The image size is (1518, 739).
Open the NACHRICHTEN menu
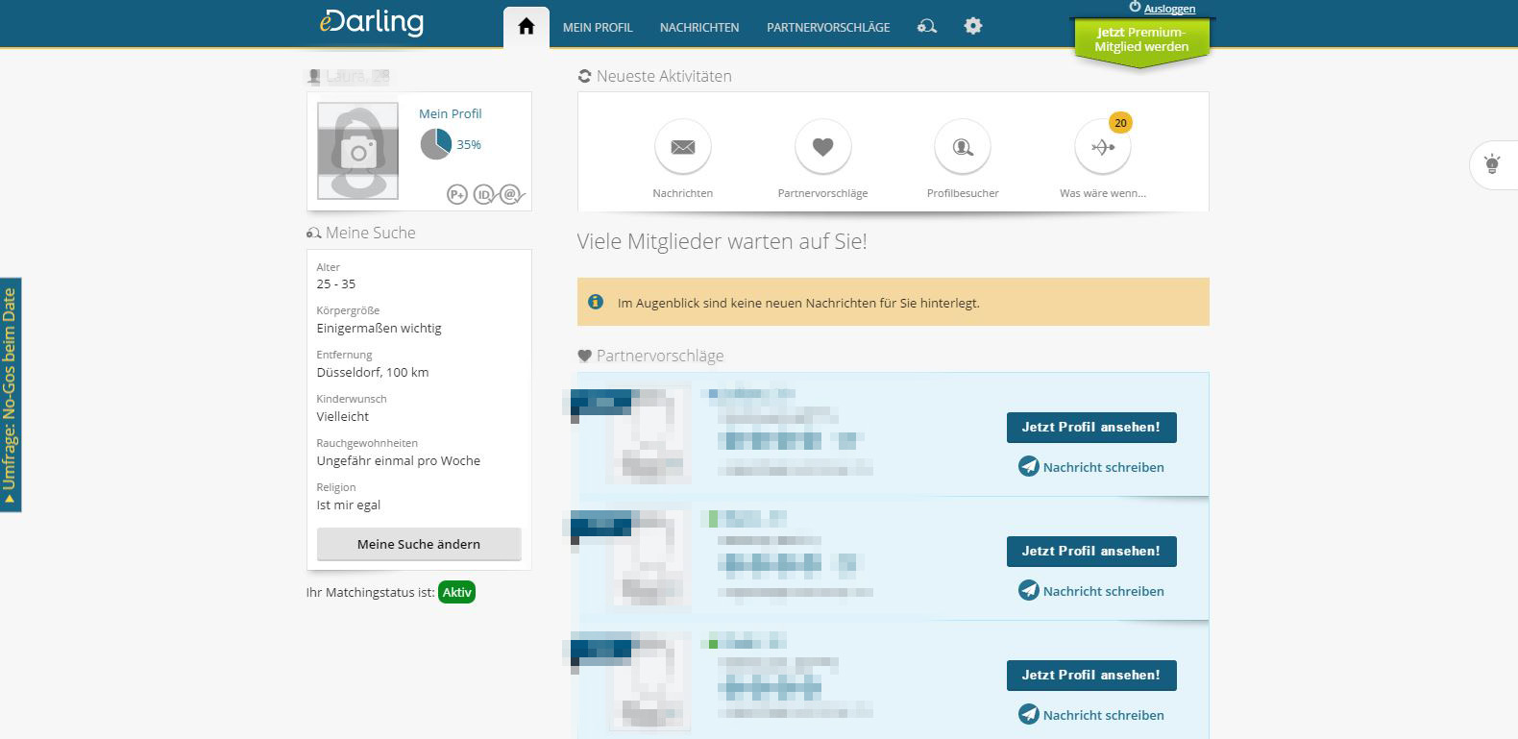[x=699, y=28]
